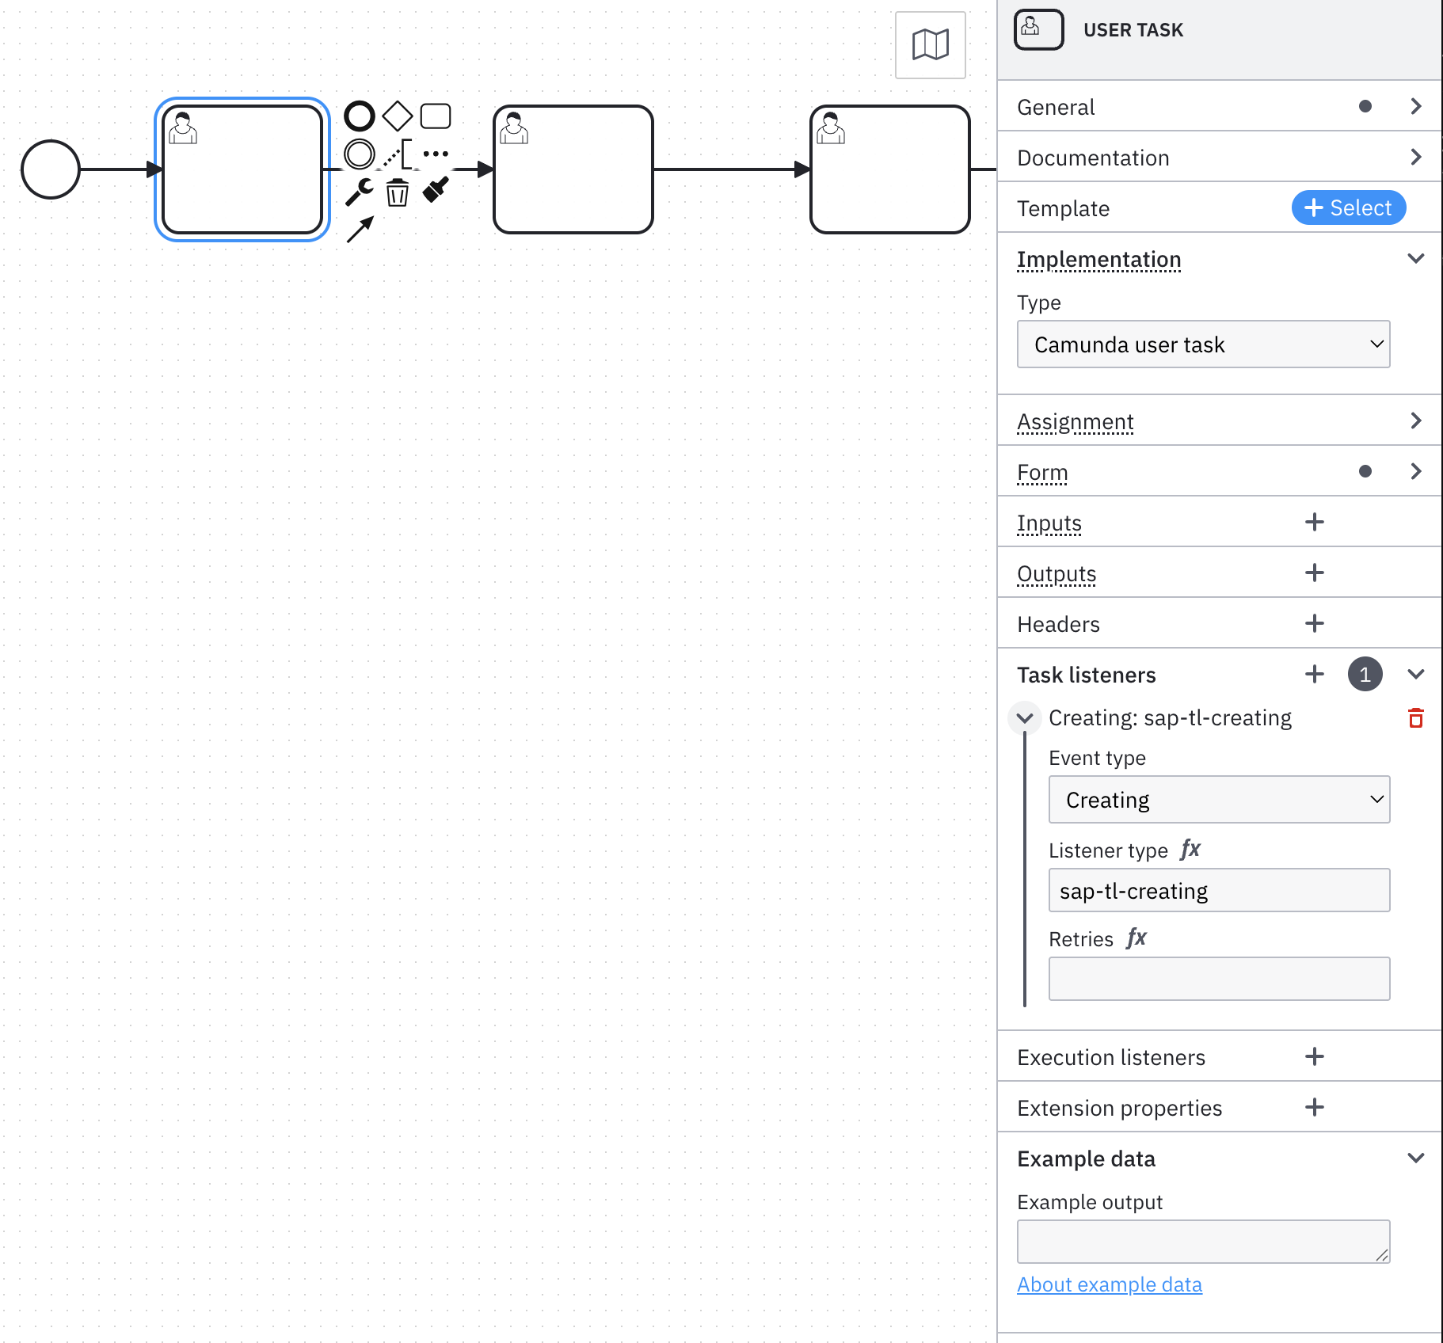Click the Inputs section label

click(x=1049, y=523)
